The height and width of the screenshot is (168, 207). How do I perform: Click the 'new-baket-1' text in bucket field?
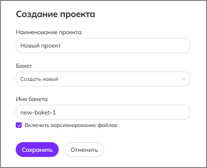38,113
